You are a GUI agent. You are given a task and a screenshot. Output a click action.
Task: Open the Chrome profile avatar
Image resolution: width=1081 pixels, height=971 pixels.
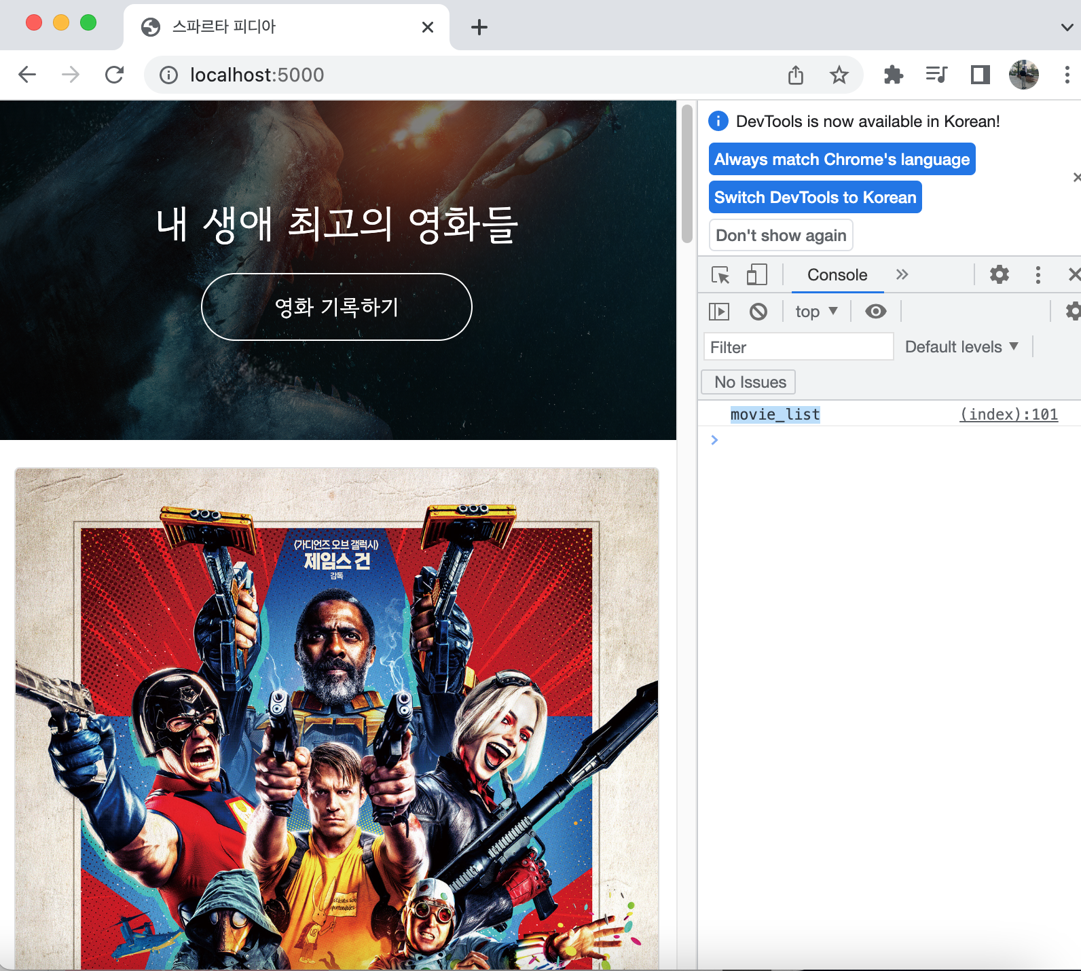[1024, 75]
